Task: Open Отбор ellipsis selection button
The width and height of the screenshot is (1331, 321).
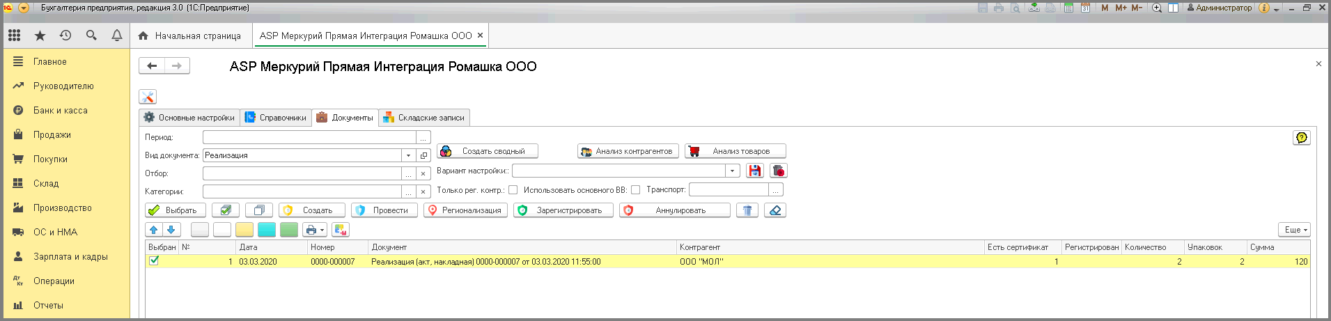Action: [x=408, y=173]
